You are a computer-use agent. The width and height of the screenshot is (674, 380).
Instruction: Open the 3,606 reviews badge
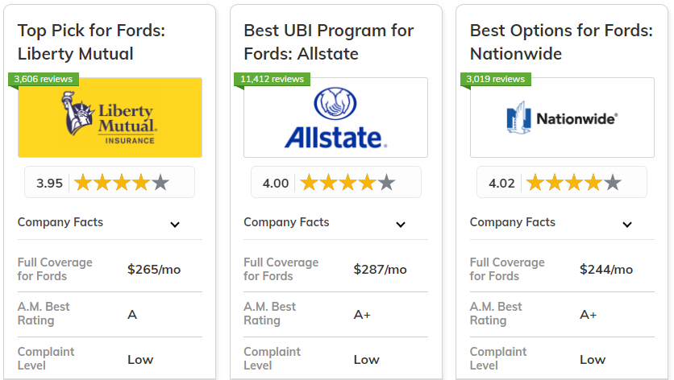click(43, 79)
